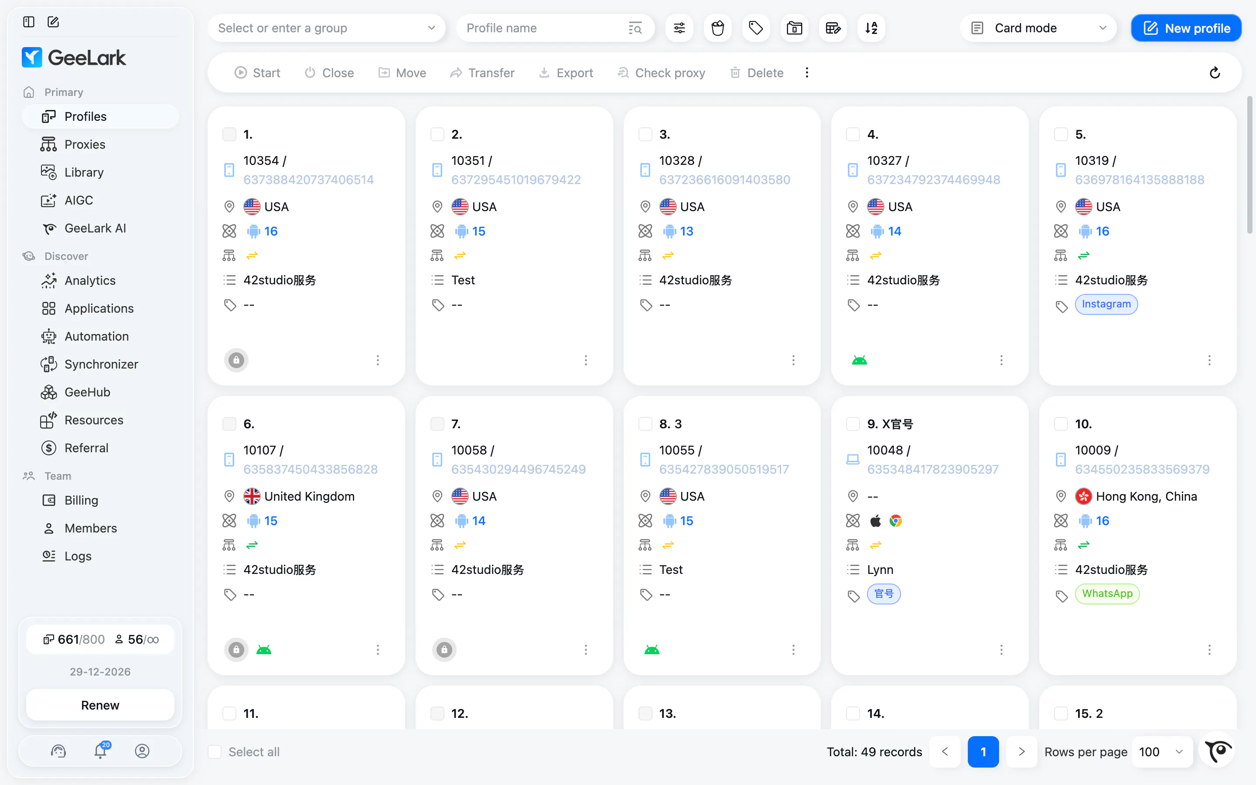This screenshot has height=785, width=1256.
Task: Click the 官号 tag on card 9
Action: (x=884, y=594)
